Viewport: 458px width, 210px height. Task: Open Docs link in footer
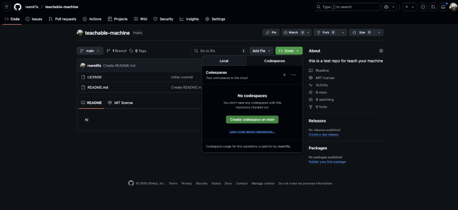click(229, 184)
